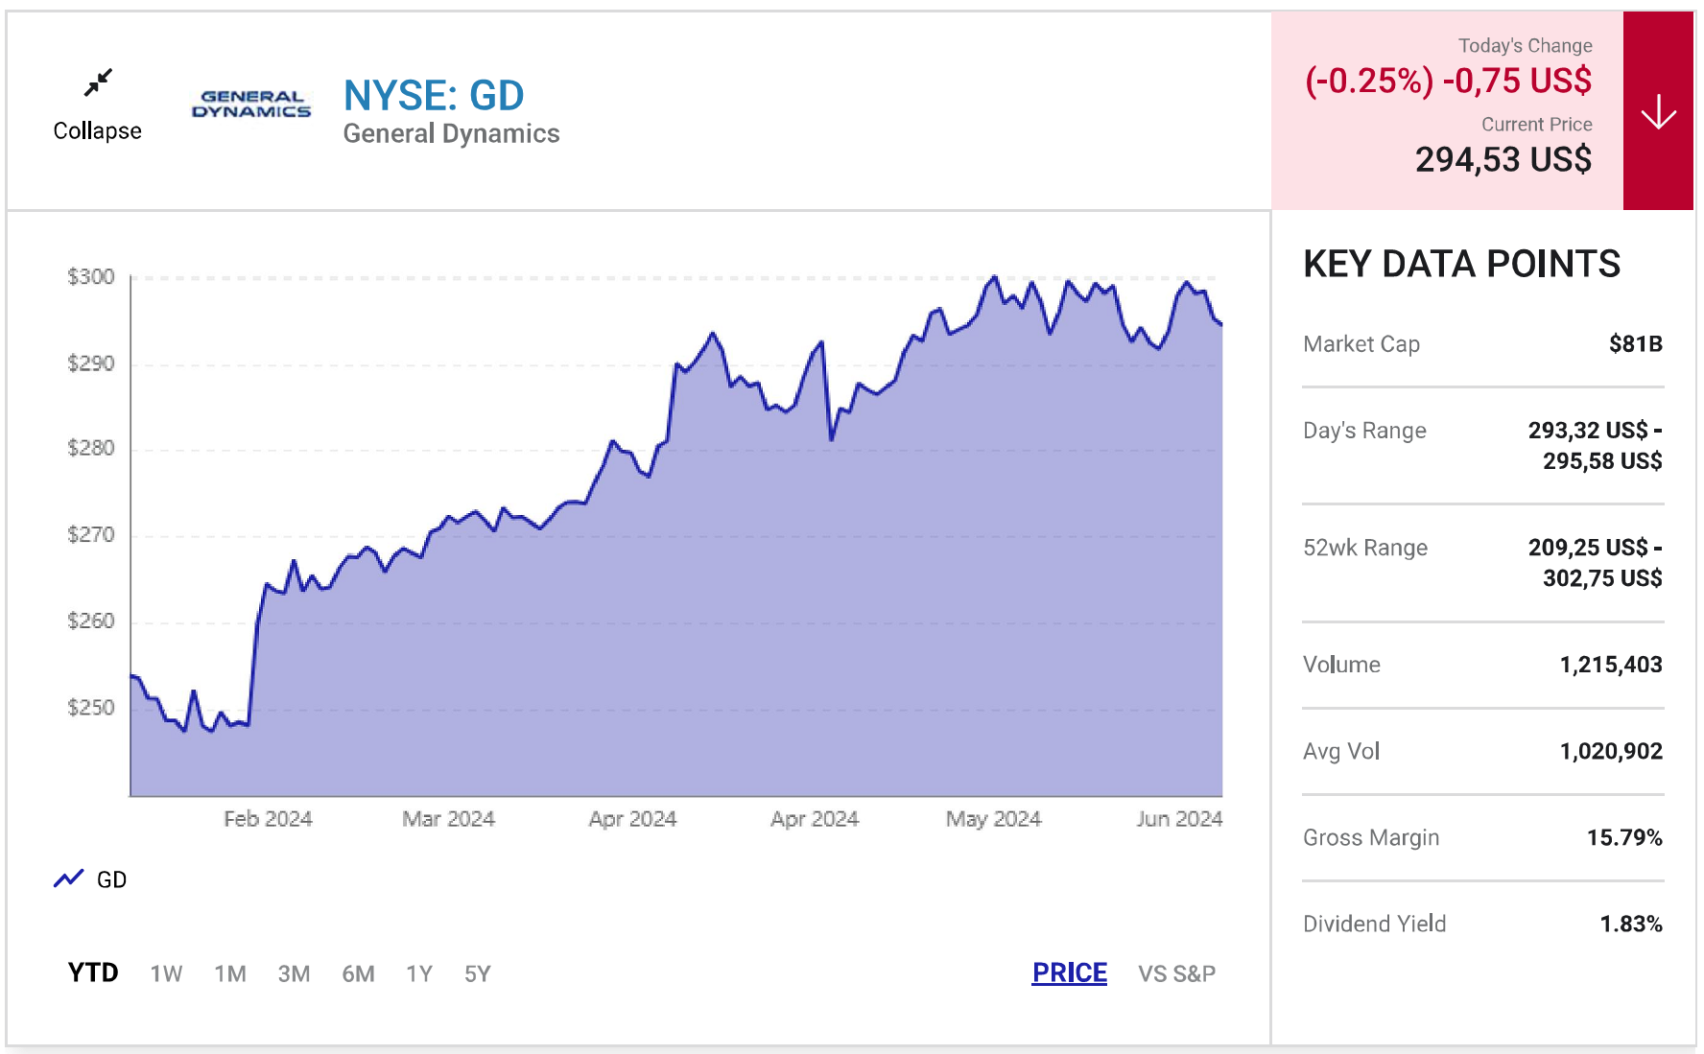Click the Dividend Yield value 1.83%
1704x1054 pixels.
tap(1631, 924)
